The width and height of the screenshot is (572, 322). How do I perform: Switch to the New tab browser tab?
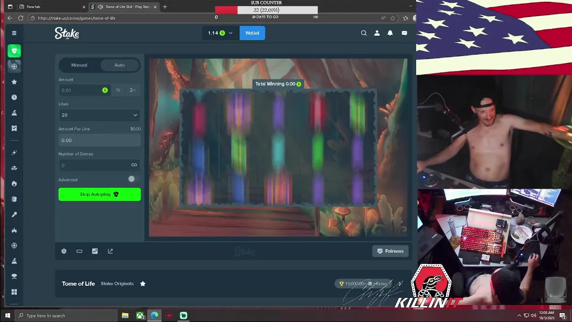point(52,7)
